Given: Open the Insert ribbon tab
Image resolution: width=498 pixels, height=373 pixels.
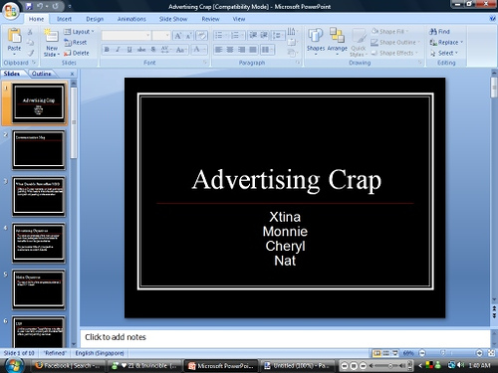Looking at the screenshot, I should coord(64,19).
